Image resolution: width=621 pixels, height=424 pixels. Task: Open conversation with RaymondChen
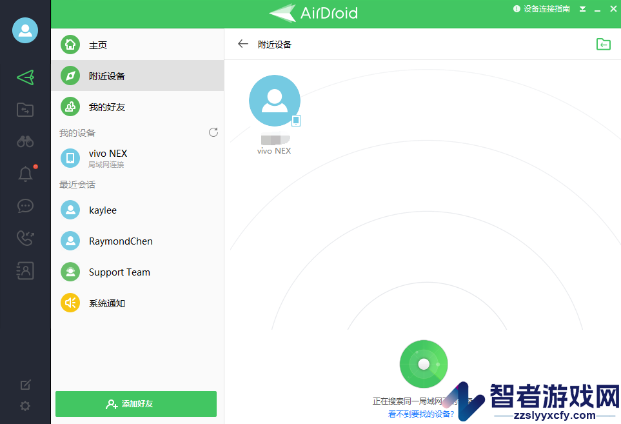[x=137, y=241]
